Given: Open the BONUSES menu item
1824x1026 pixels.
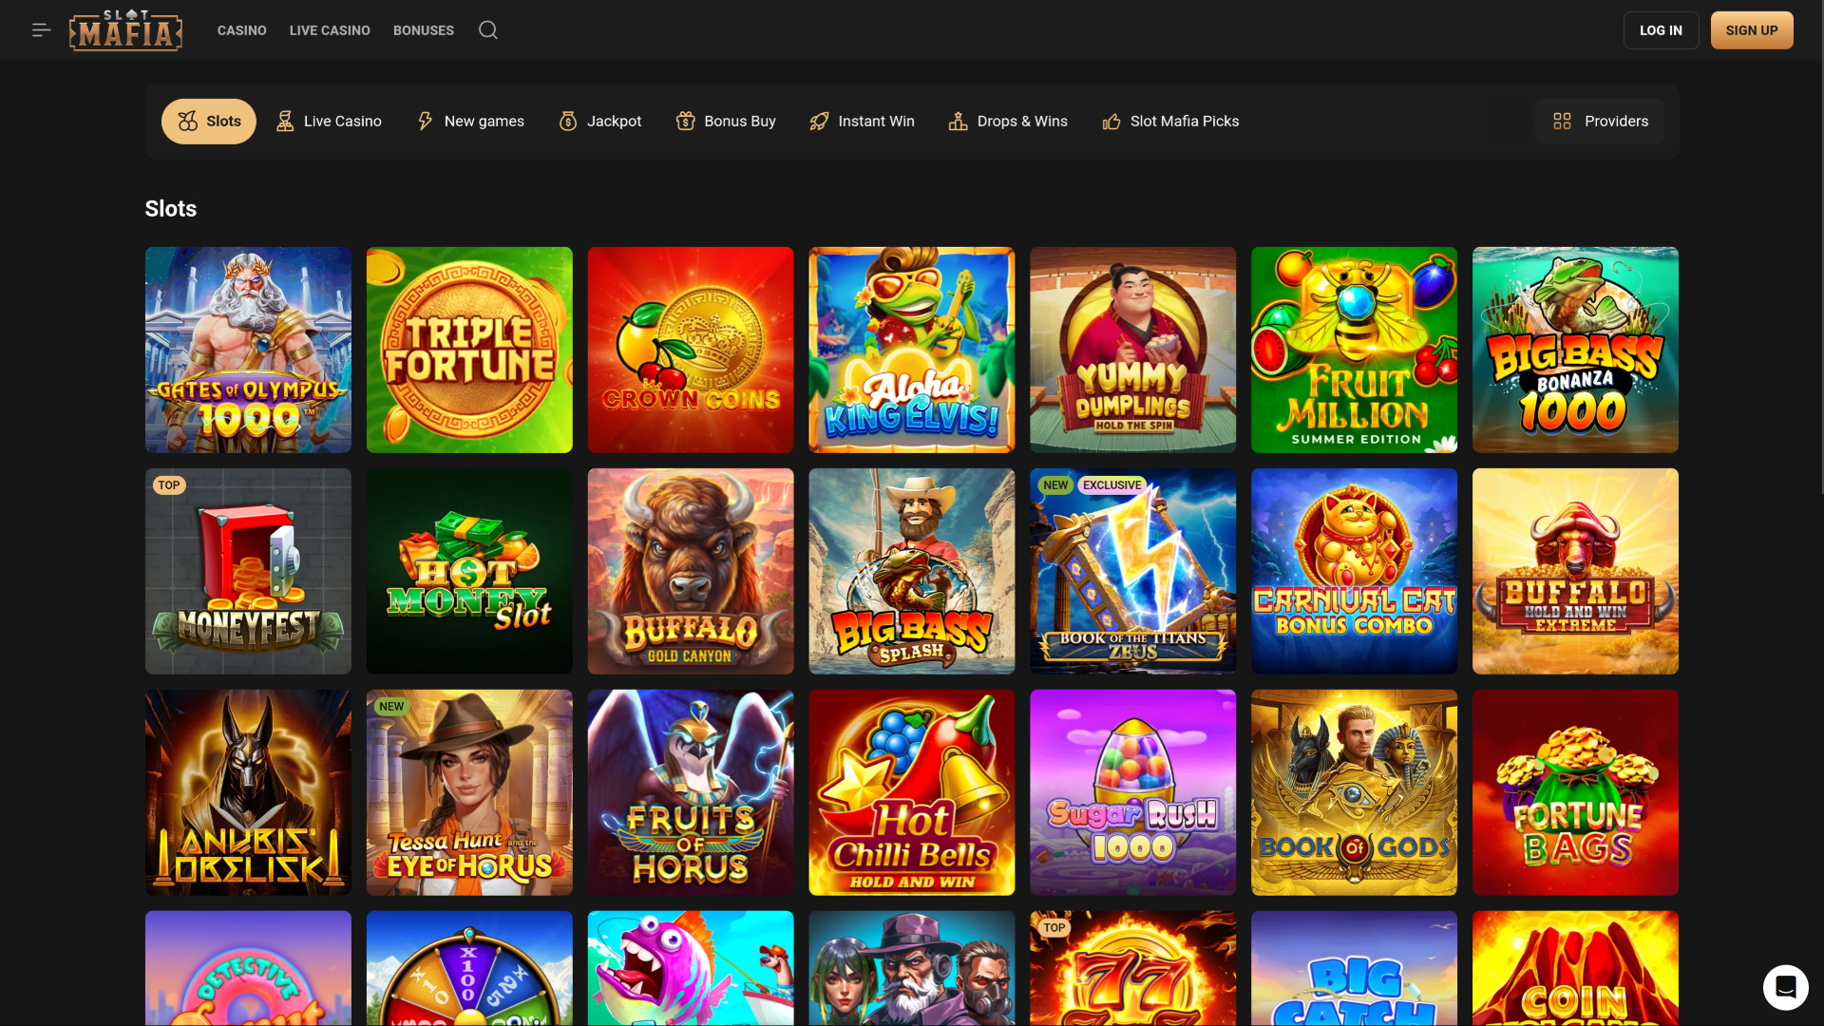Looking at the screenshot, I should click(423, 29).
